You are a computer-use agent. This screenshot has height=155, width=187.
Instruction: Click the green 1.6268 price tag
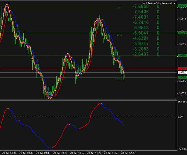[182, 77]
